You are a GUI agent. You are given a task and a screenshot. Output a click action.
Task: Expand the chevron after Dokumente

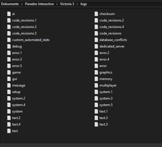pyautogui.click(x=22, y=4)
